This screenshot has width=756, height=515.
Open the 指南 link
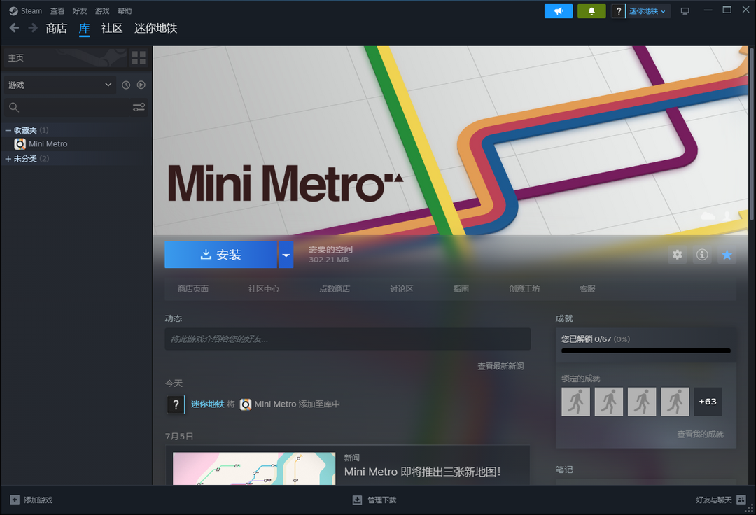tap(461, 289)
